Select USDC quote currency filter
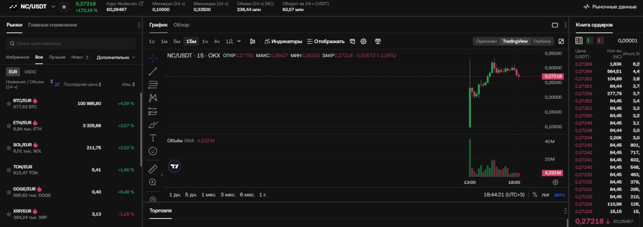Viewport: 643px width, 227px height. pos(30,72)
